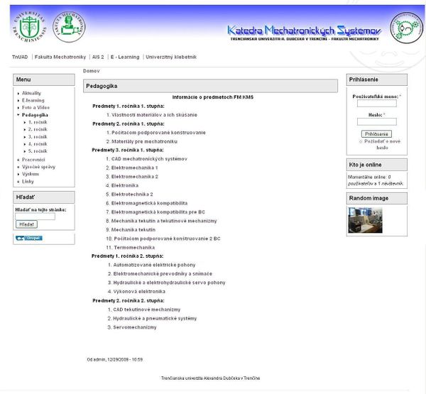
Task: Open Mechanika tekutín a tekutinové mechanizmy
Action: click(x=164, y=221)
